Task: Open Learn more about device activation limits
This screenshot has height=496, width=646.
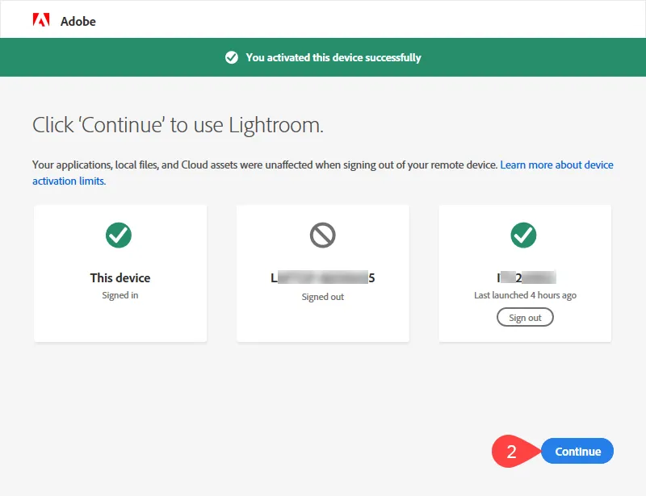Action: point(556,165)
